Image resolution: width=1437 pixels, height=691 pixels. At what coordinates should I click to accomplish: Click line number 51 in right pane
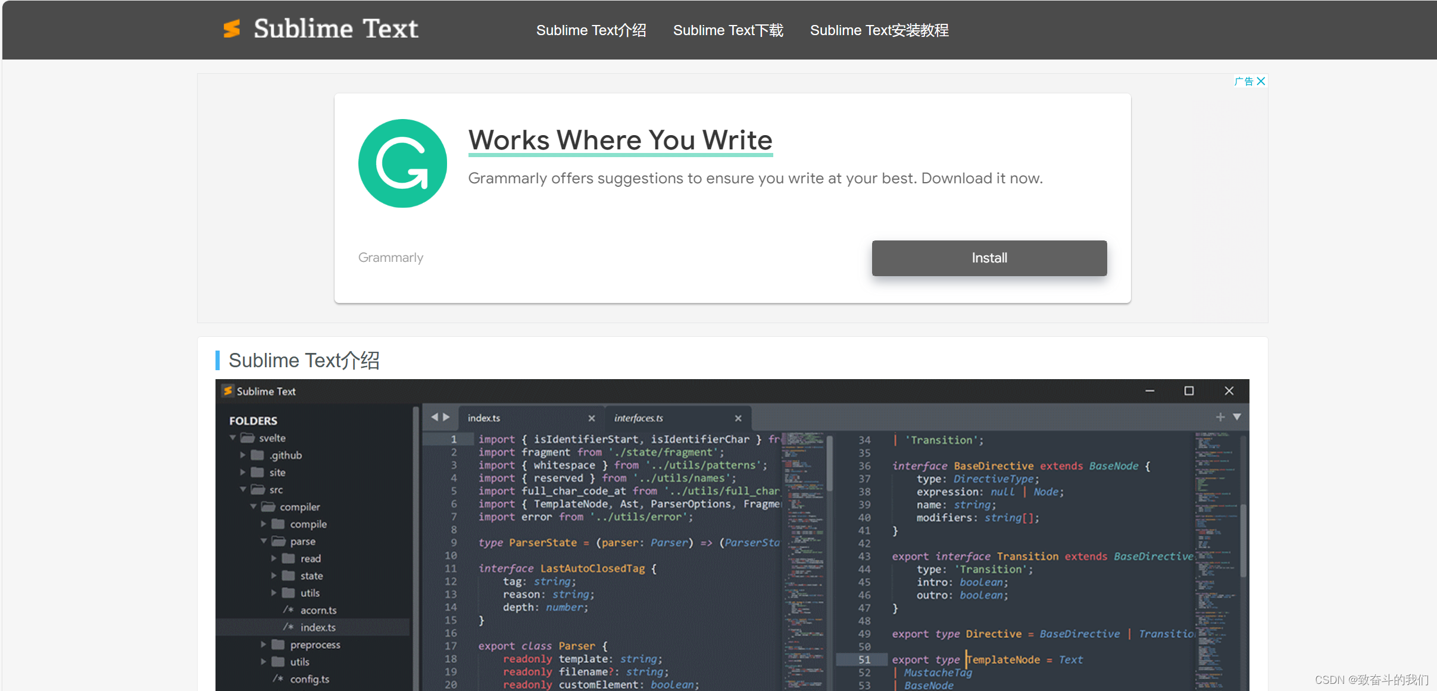click(x=864, y=659)
